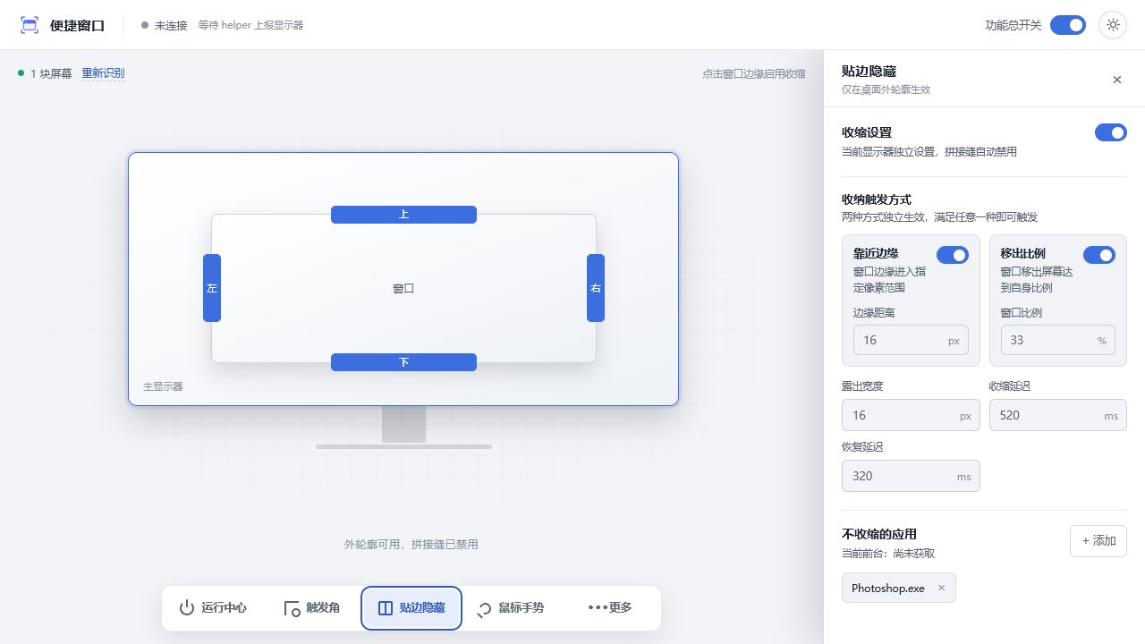1145x644 pixels.
Task: Open the 鼠标手势 tab
Action: [x=511, y=608]
